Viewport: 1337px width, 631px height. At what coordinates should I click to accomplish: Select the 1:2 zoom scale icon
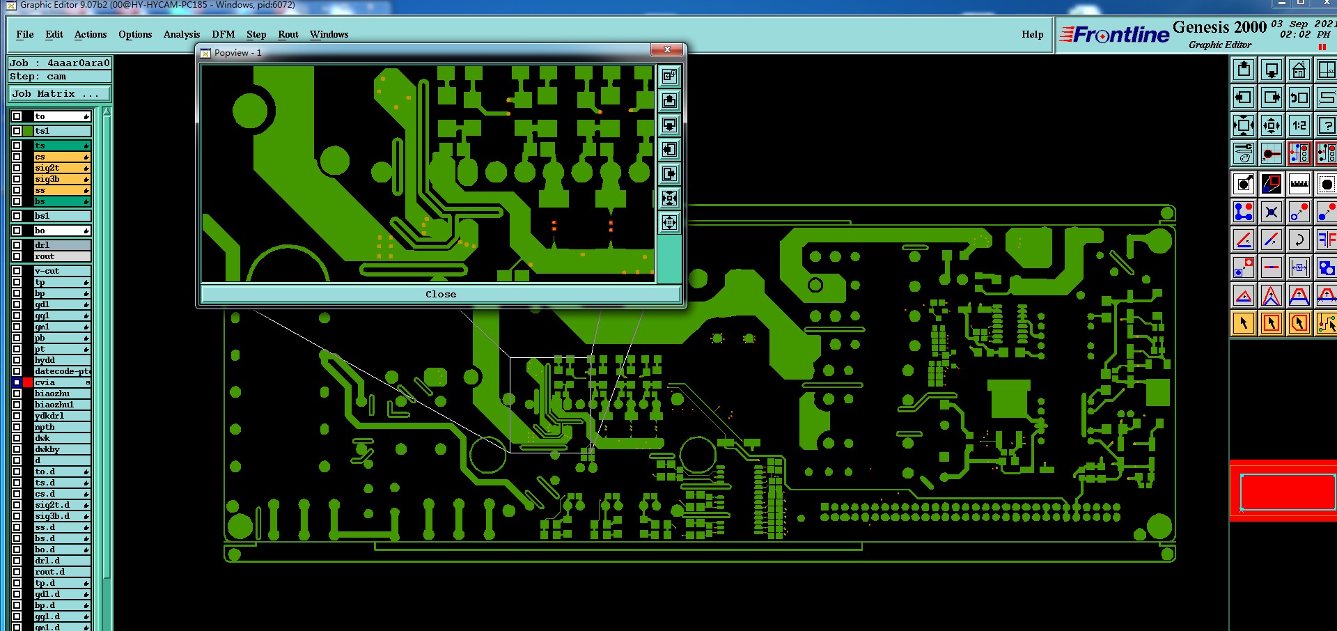point(1299,125)
